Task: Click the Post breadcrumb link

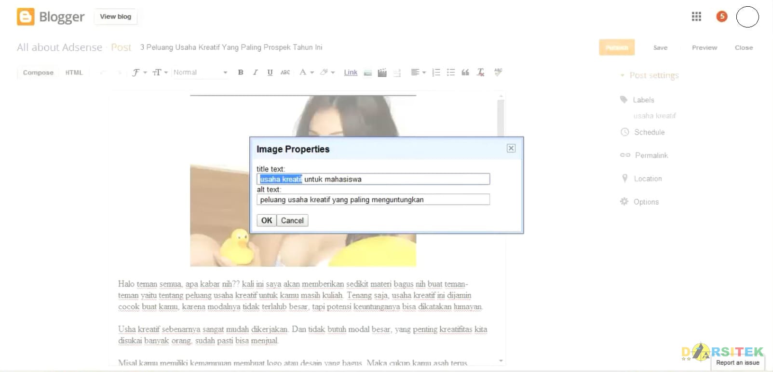Action: coord(121,47)
